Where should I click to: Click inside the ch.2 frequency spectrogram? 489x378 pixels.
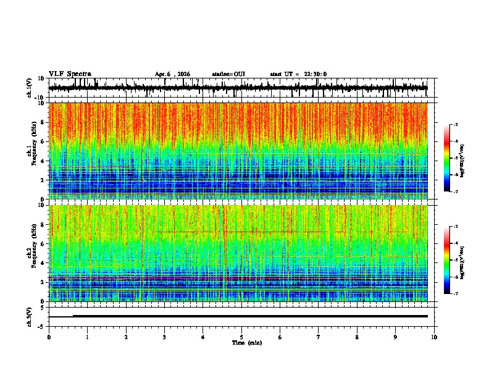(x=238, y=253)
